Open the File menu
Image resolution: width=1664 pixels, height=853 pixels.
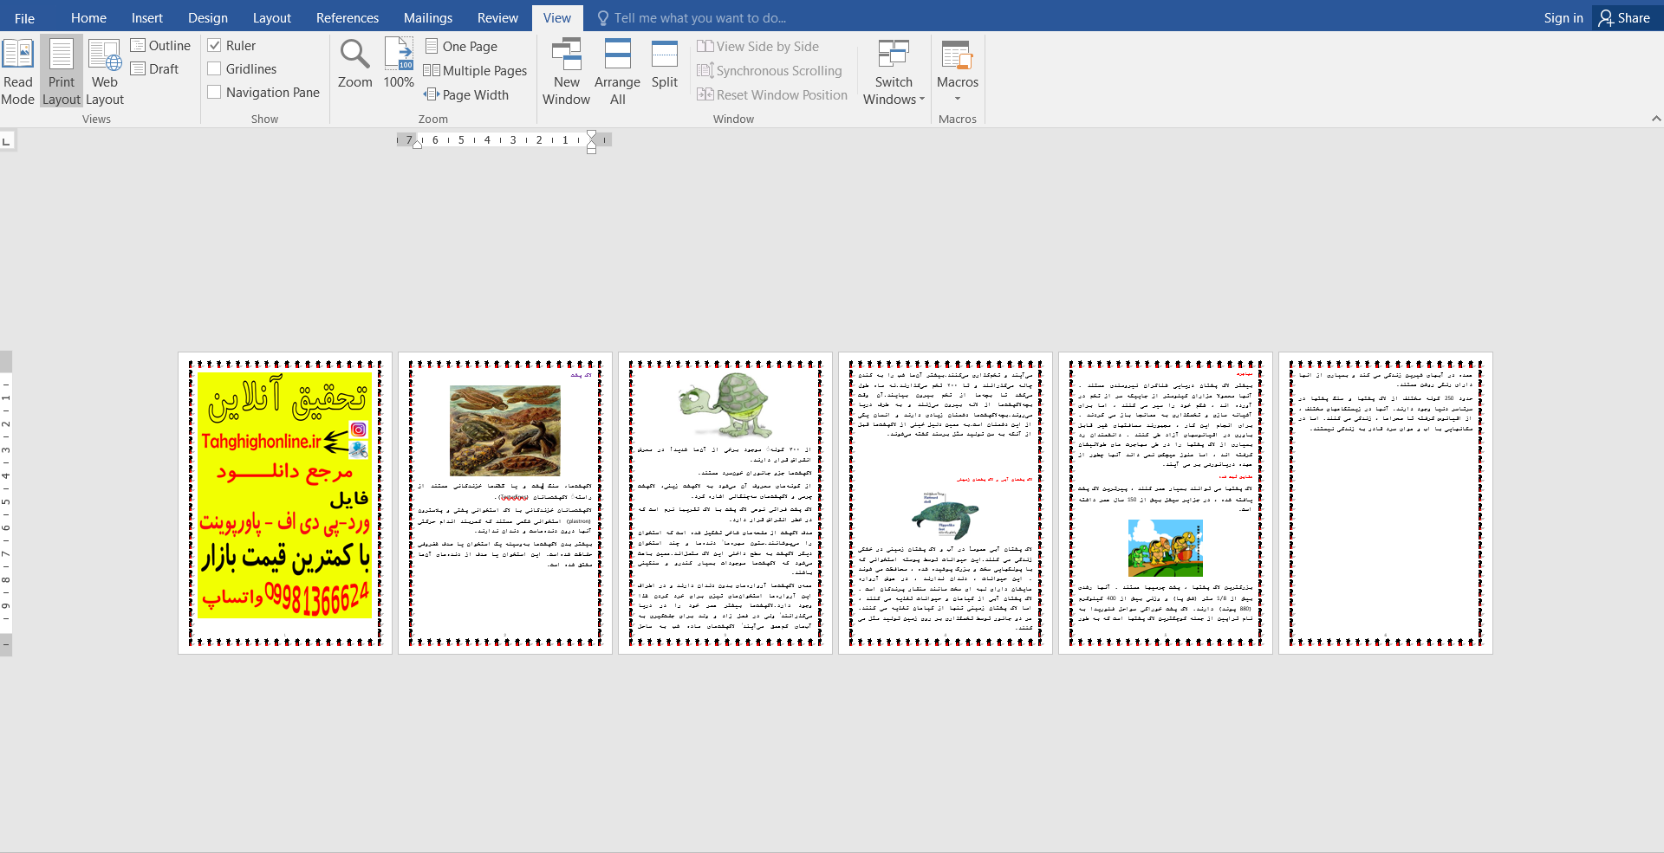coord(25,17)
